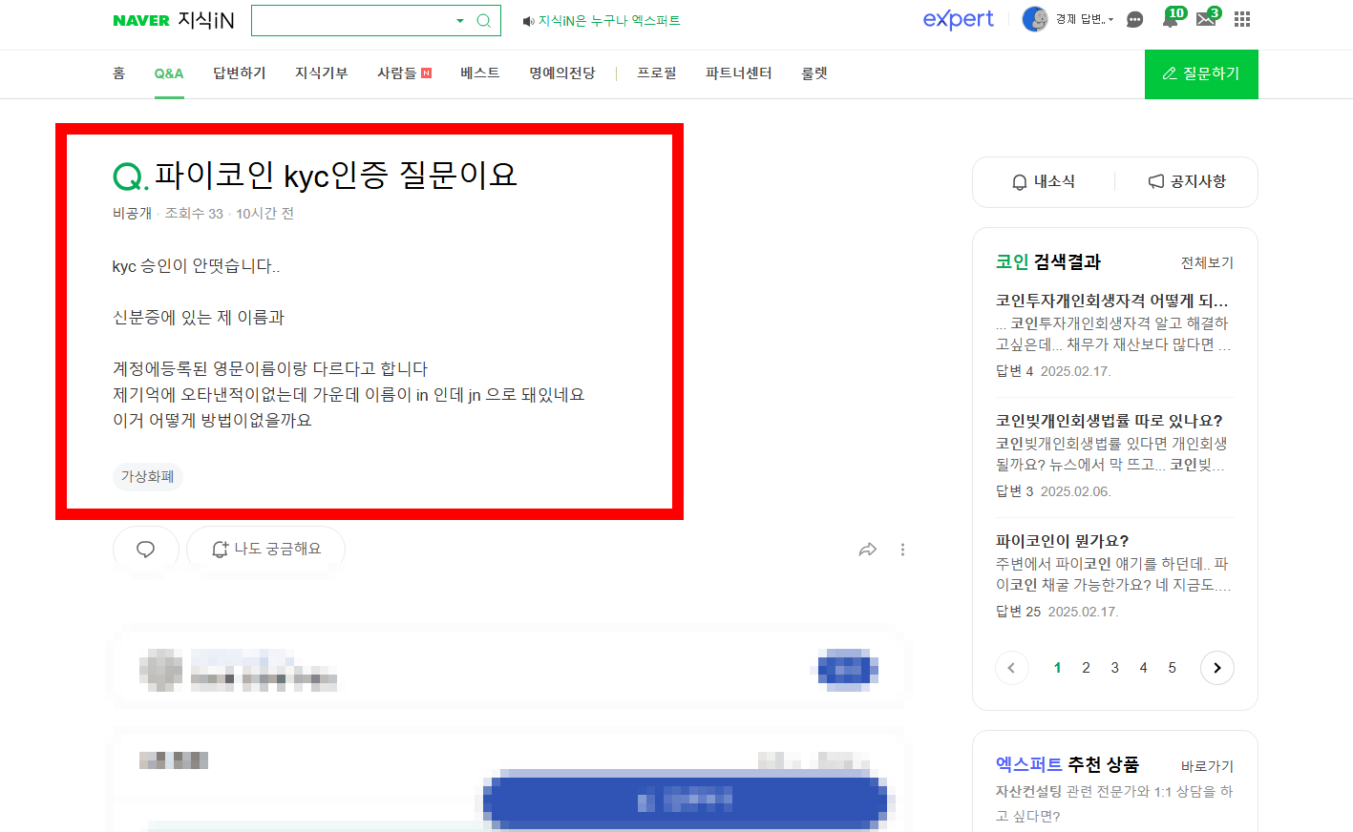
Task: Go to page 4 of search results
Action: pos(1143,668)
